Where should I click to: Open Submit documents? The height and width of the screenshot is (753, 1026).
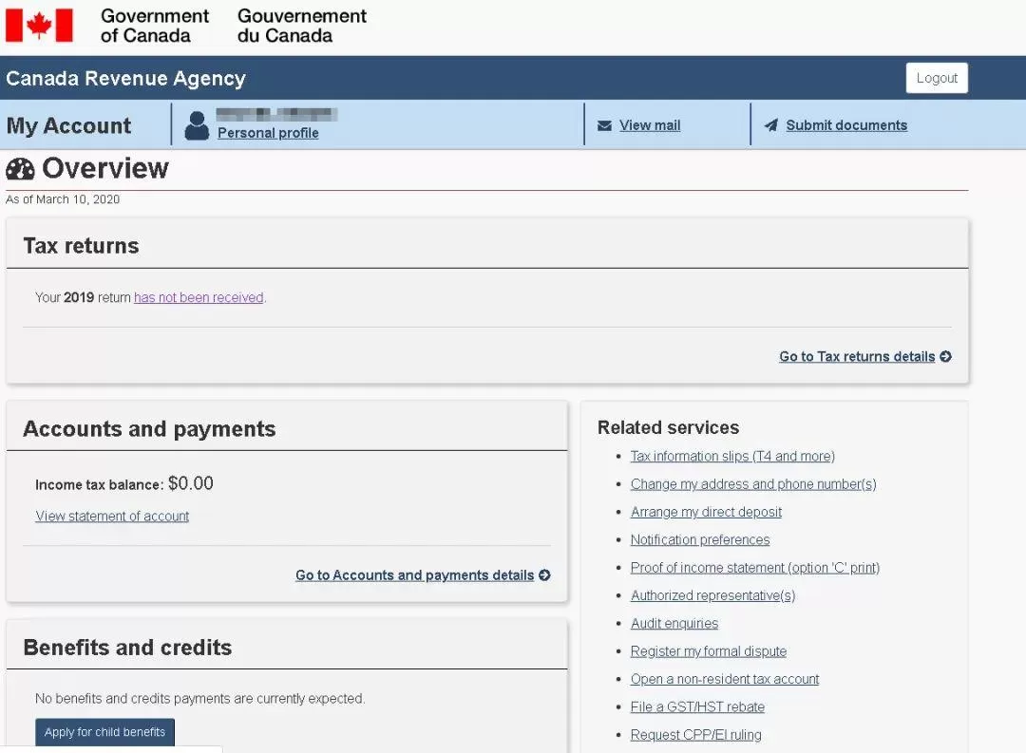tap(846, 125)
